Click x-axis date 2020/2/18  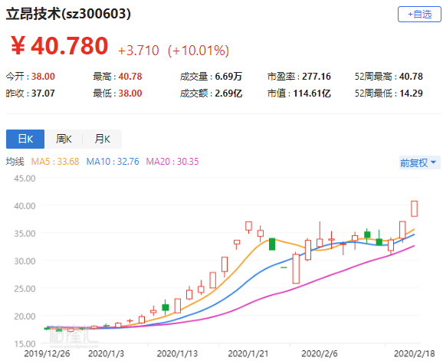pos(415,353)
